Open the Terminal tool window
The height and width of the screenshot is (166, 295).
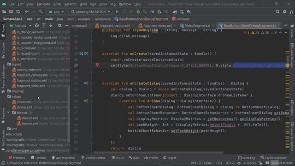[x=38, y=158]
